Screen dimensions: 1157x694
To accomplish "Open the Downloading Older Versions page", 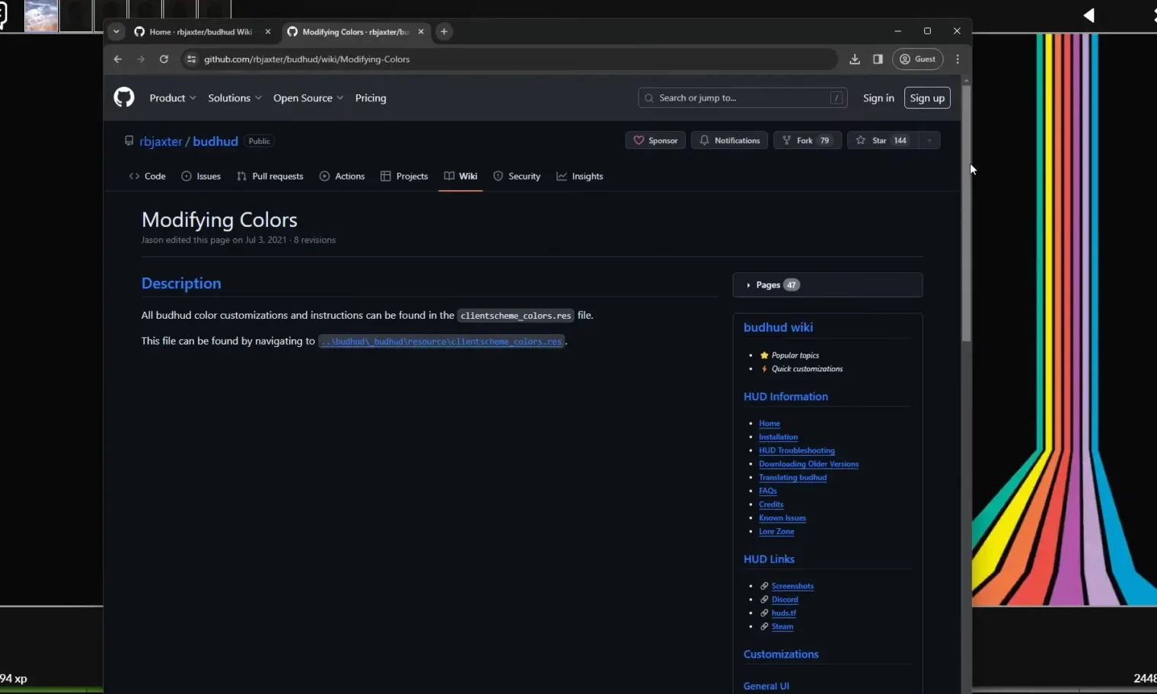I will point(808,464).
